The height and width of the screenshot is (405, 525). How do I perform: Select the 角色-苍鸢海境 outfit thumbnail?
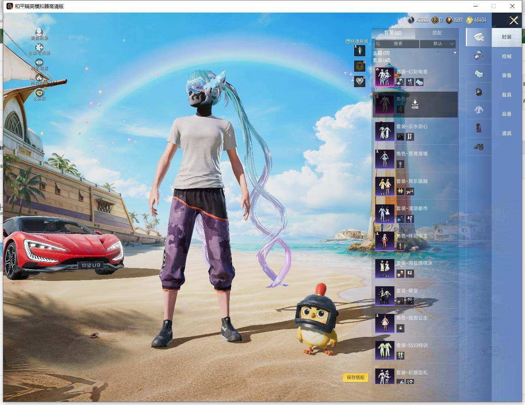[384, 159]
